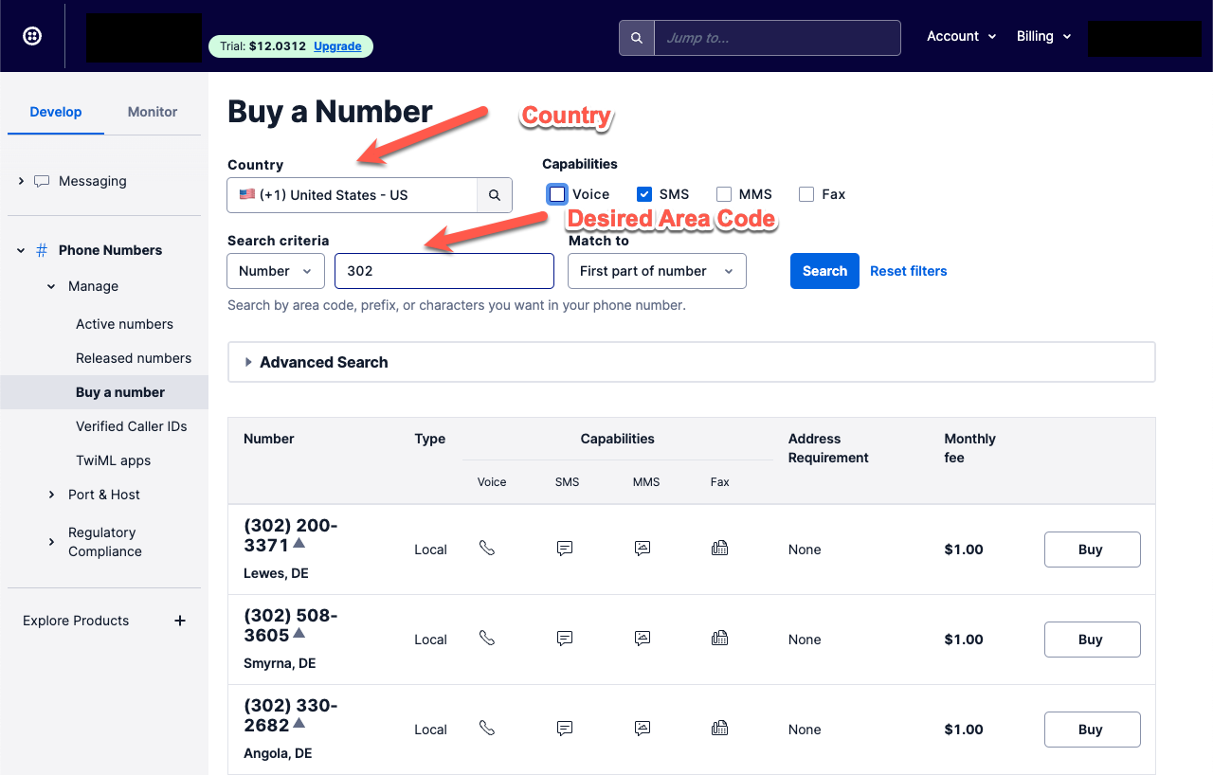
Task: Enable the Voice capability checkbox
Action: (x=557, y=194)
